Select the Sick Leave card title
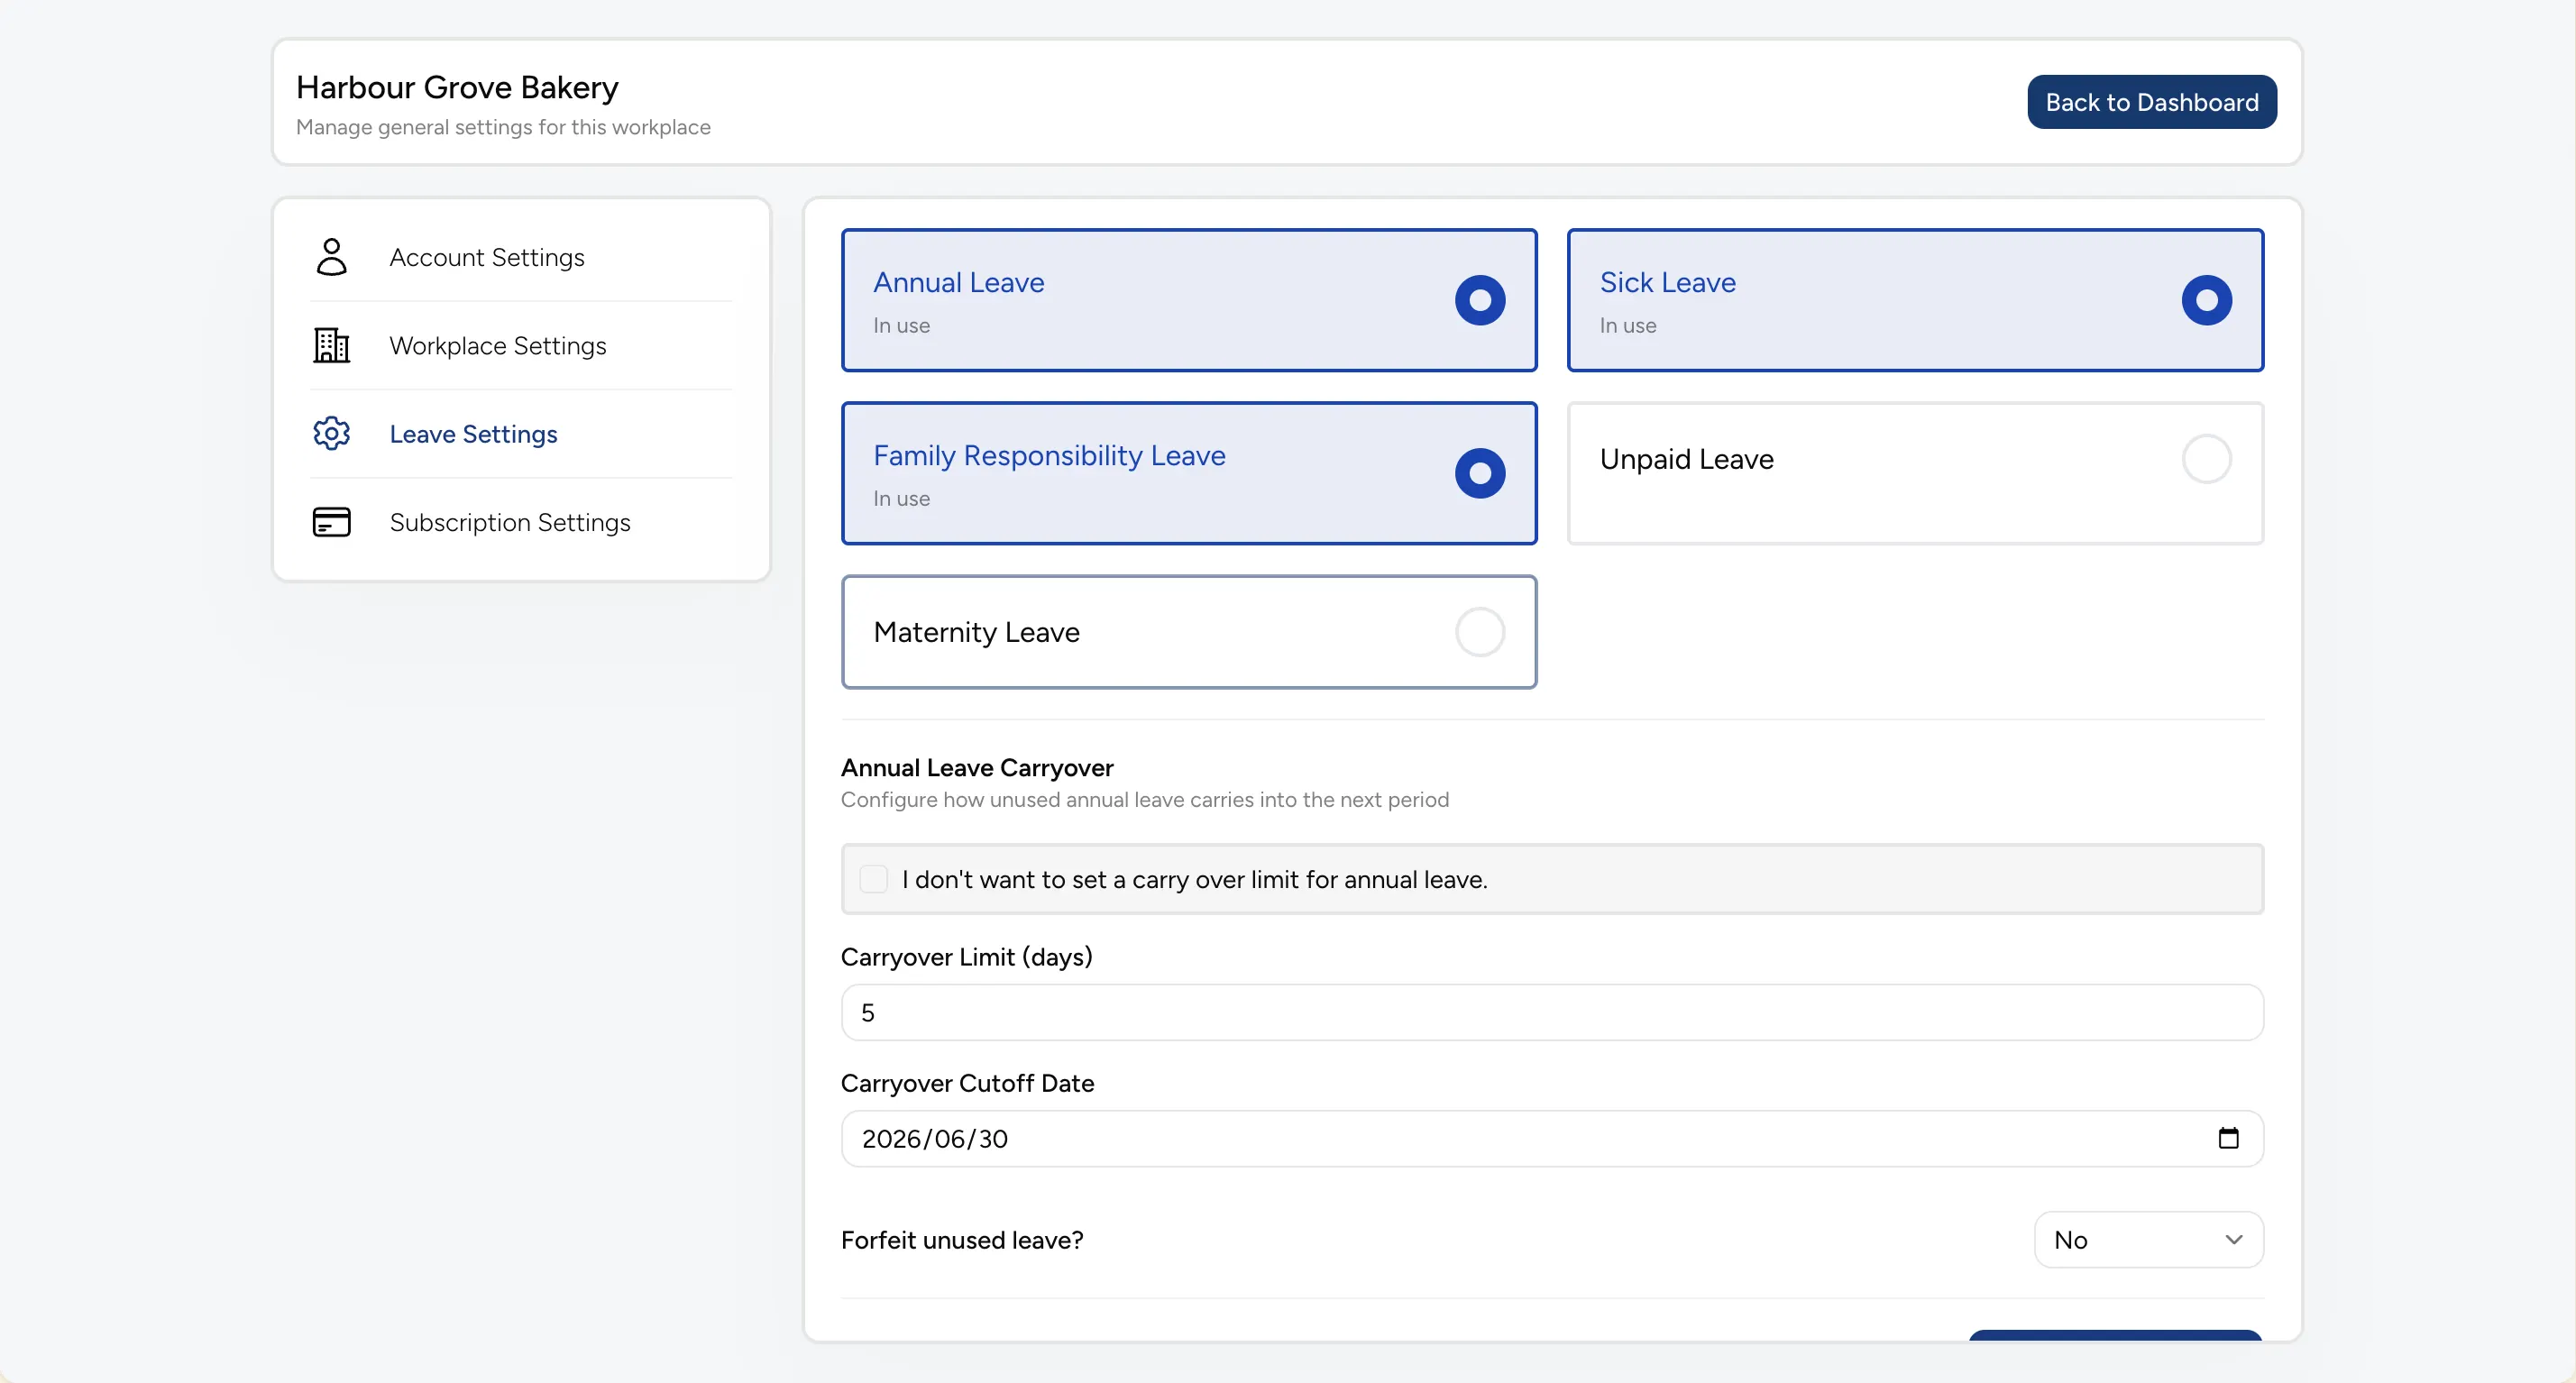2576x1383 pixels. pos(1667,283)
